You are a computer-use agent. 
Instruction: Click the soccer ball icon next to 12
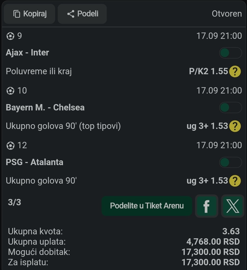[x=10, y=146]
